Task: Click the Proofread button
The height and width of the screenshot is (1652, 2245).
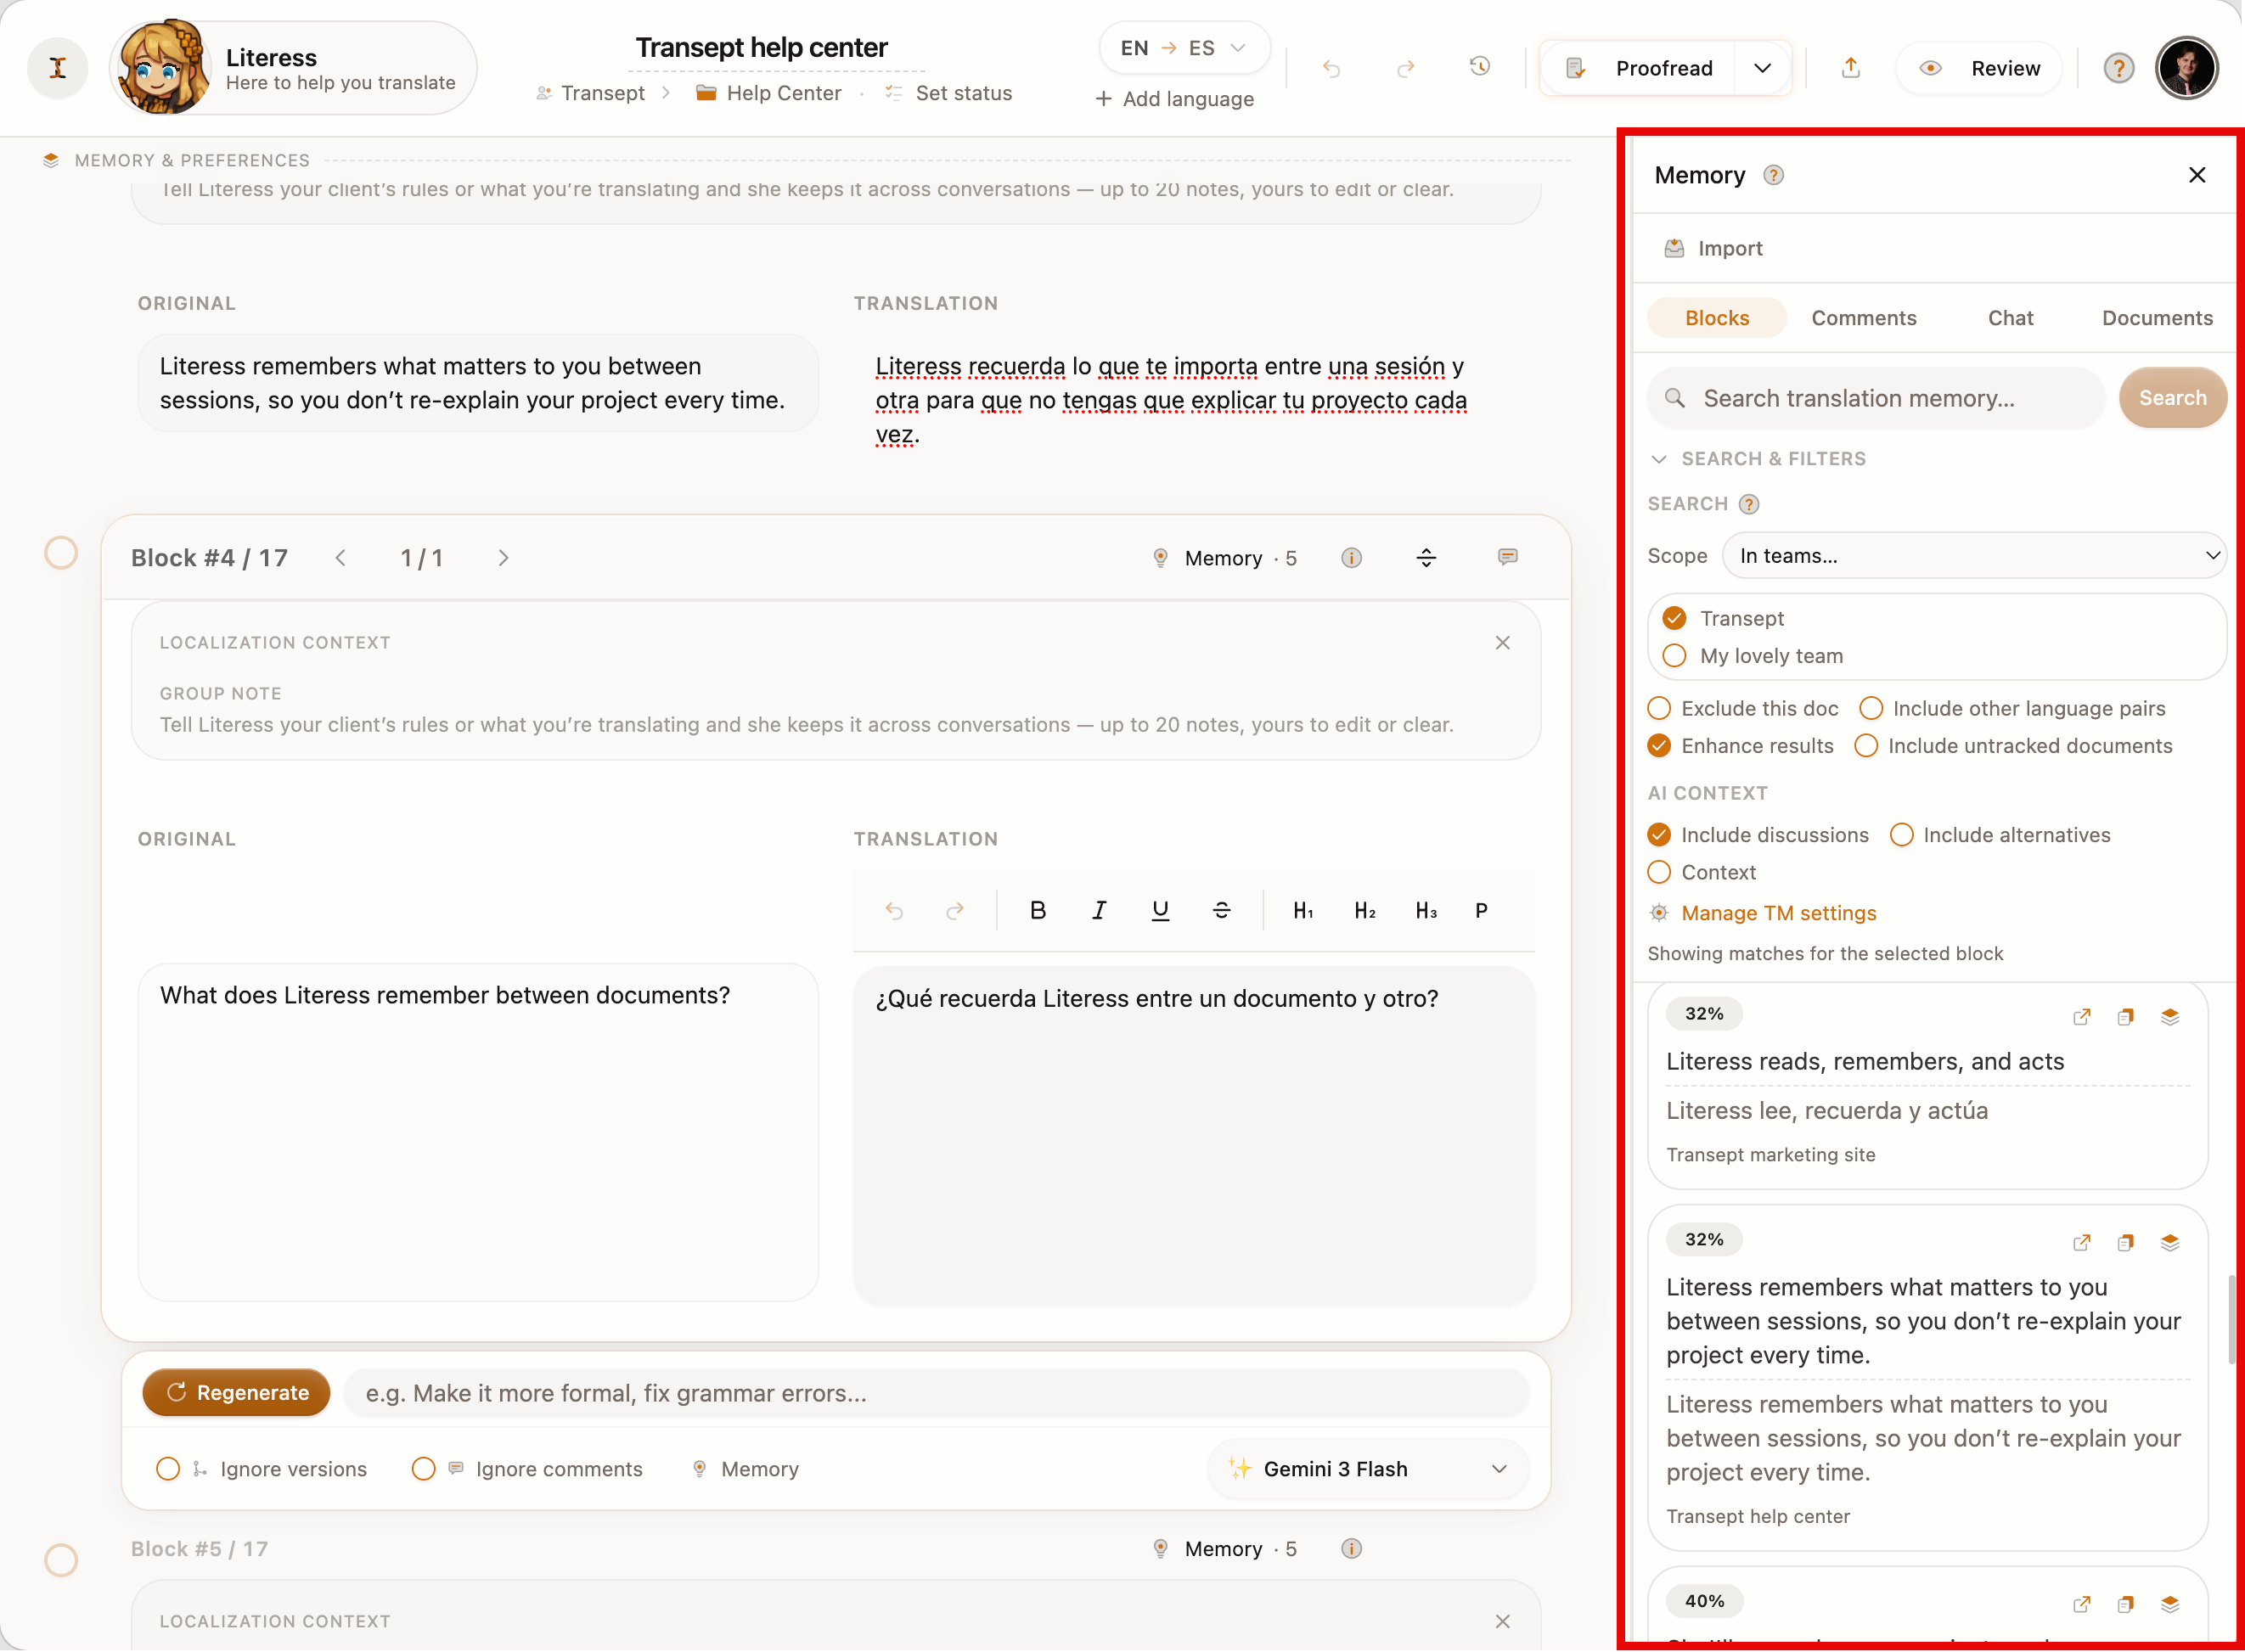Action: [x=1640, y=68]
